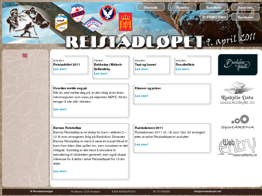Viewport: 262px width, 196px height.
Task: Click the 9326 BARDUFOSS footer text
Action: (x=124, y=191)
